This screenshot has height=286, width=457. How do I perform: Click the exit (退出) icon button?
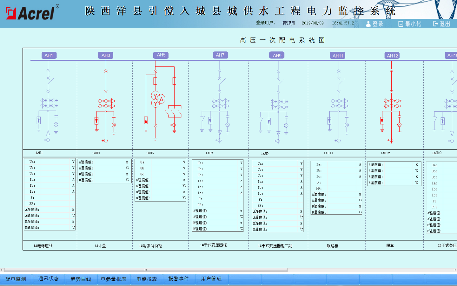[442, 24]
